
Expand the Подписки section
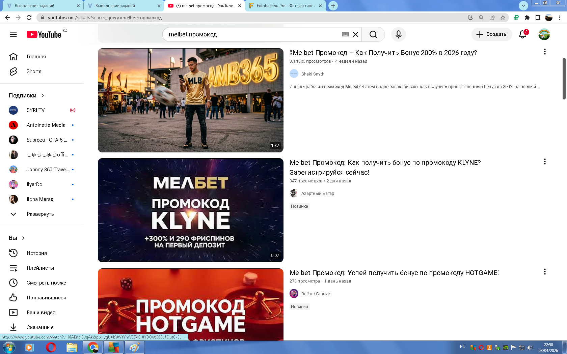click(26, 95)
